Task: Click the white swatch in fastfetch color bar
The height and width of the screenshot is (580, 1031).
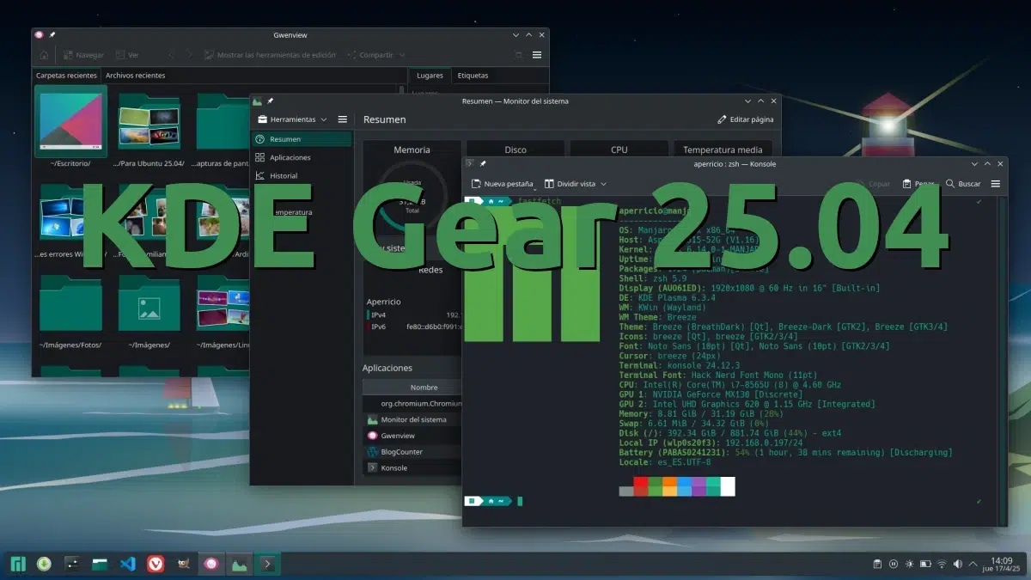Action: (728, 487)
